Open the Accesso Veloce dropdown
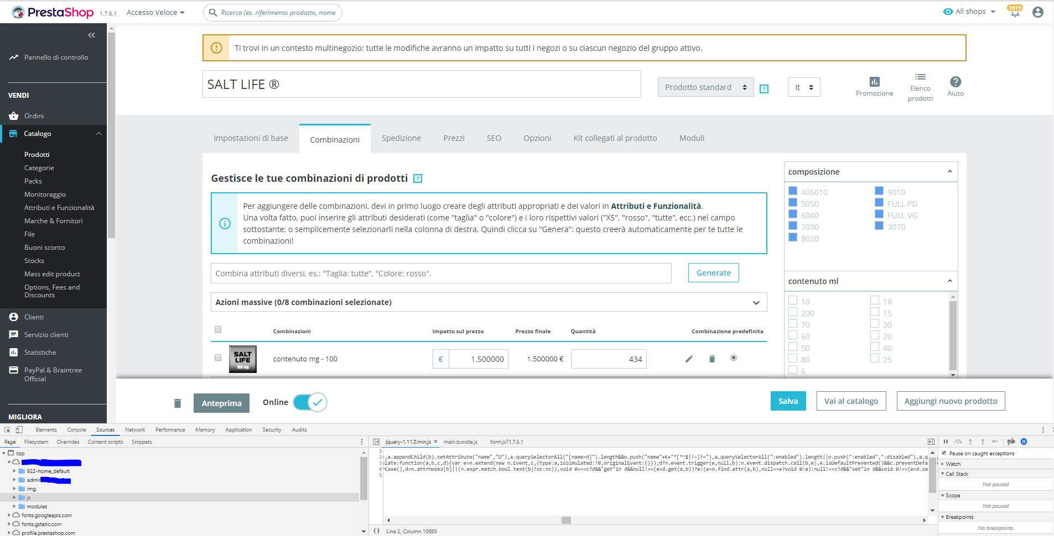 tap(155, 12)
